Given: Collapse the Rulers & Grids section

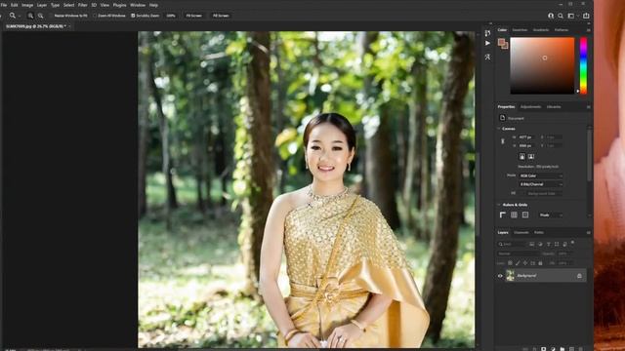Looking at the screenshot, I should click(499, 205).
